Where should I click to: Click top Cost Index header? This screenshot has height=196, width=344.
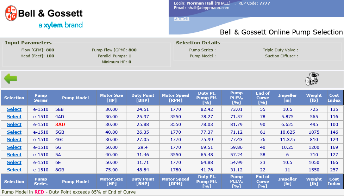coord(334,98)
